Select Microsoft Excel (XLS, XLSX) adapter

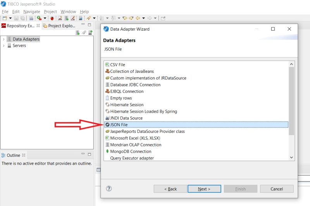coord(135,138)
